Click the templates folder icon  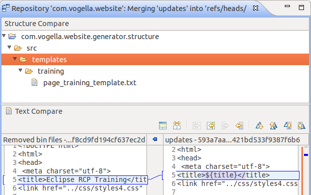[x=23, y=60]
